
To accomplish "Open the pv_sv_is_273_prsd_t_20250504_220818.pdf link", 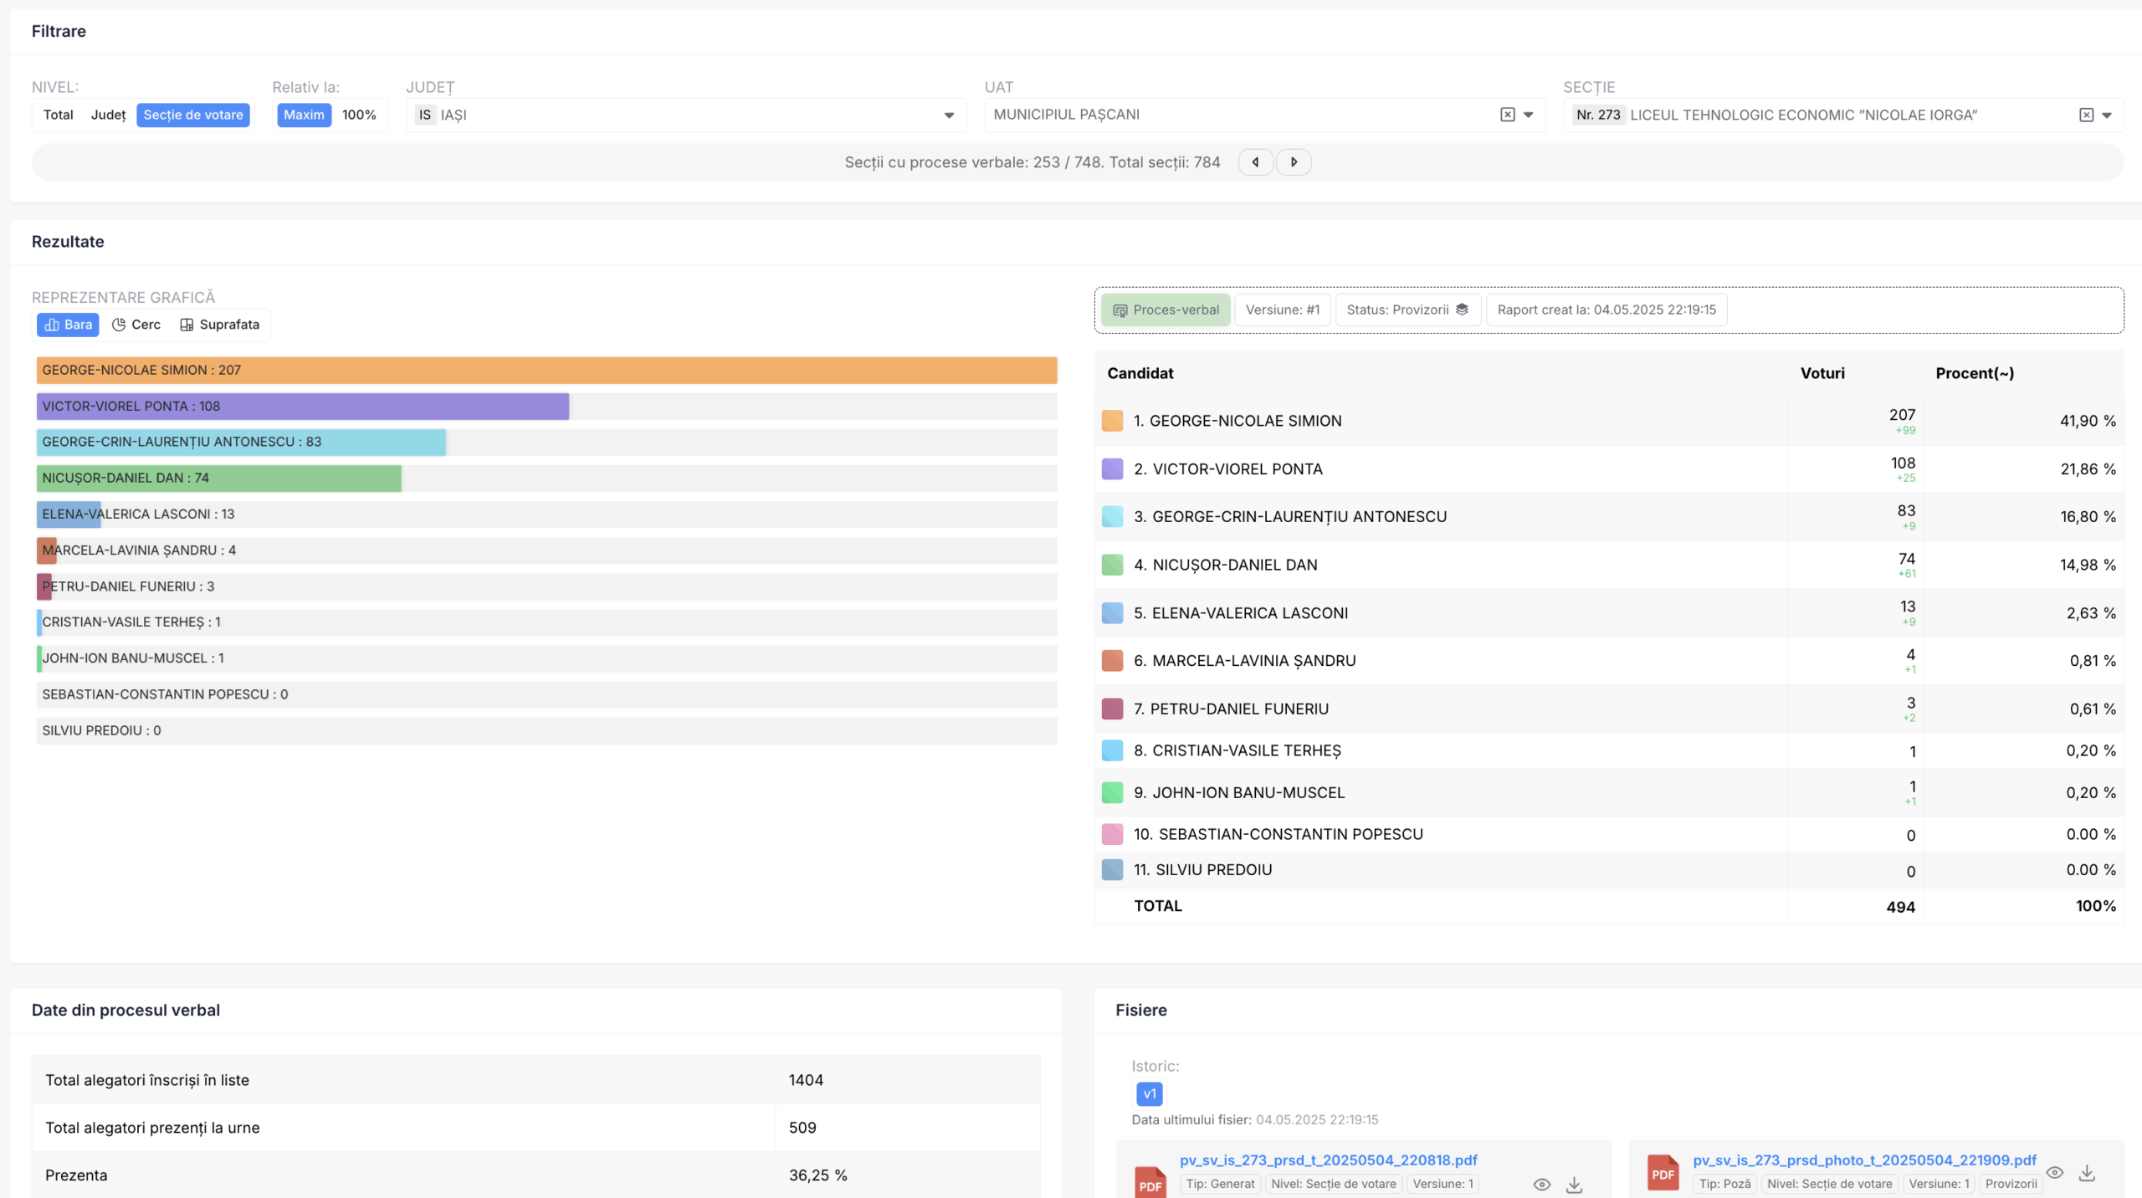I will 1328,1160.
